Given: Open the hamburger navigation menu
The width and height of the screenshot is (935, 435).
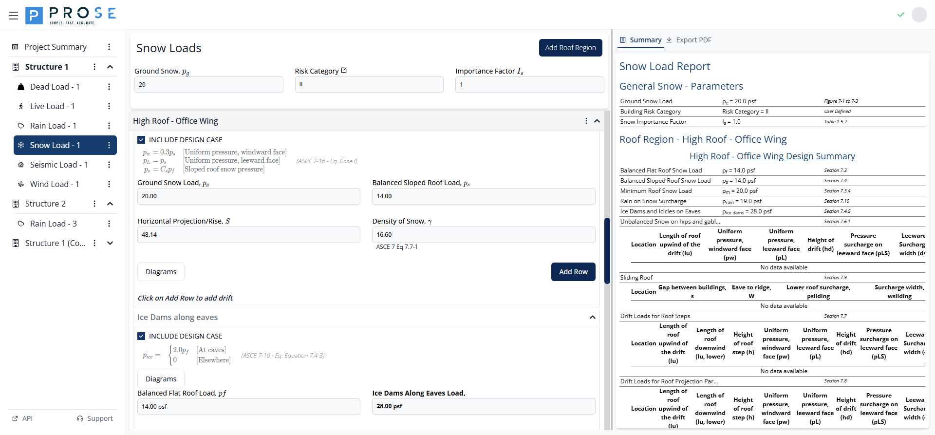Looking at the screenshot, I should click(x=14, y=16).
